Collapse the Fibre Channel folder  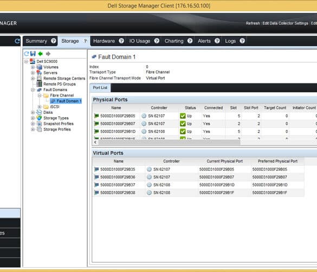coord(40,95)
